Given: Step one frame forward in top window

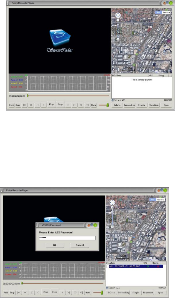Looking at the screenshot, I should click(68, 105).
